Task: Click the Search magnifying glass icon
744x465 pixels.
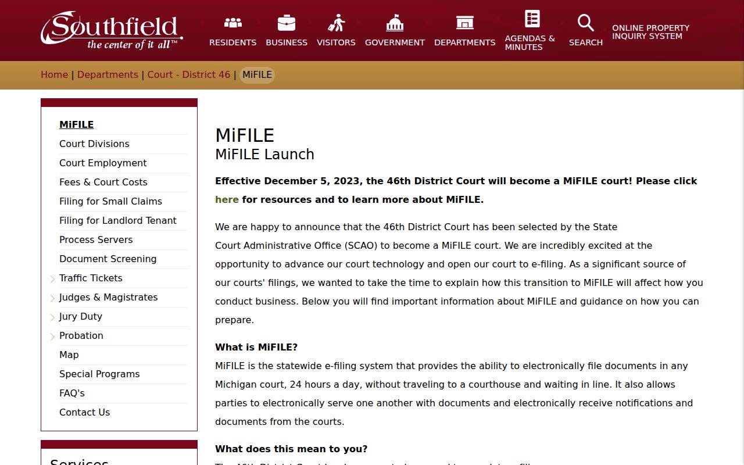Action: coord(585,23)
